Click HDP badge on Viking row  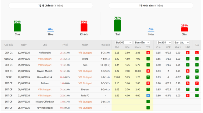pos(188,59)
